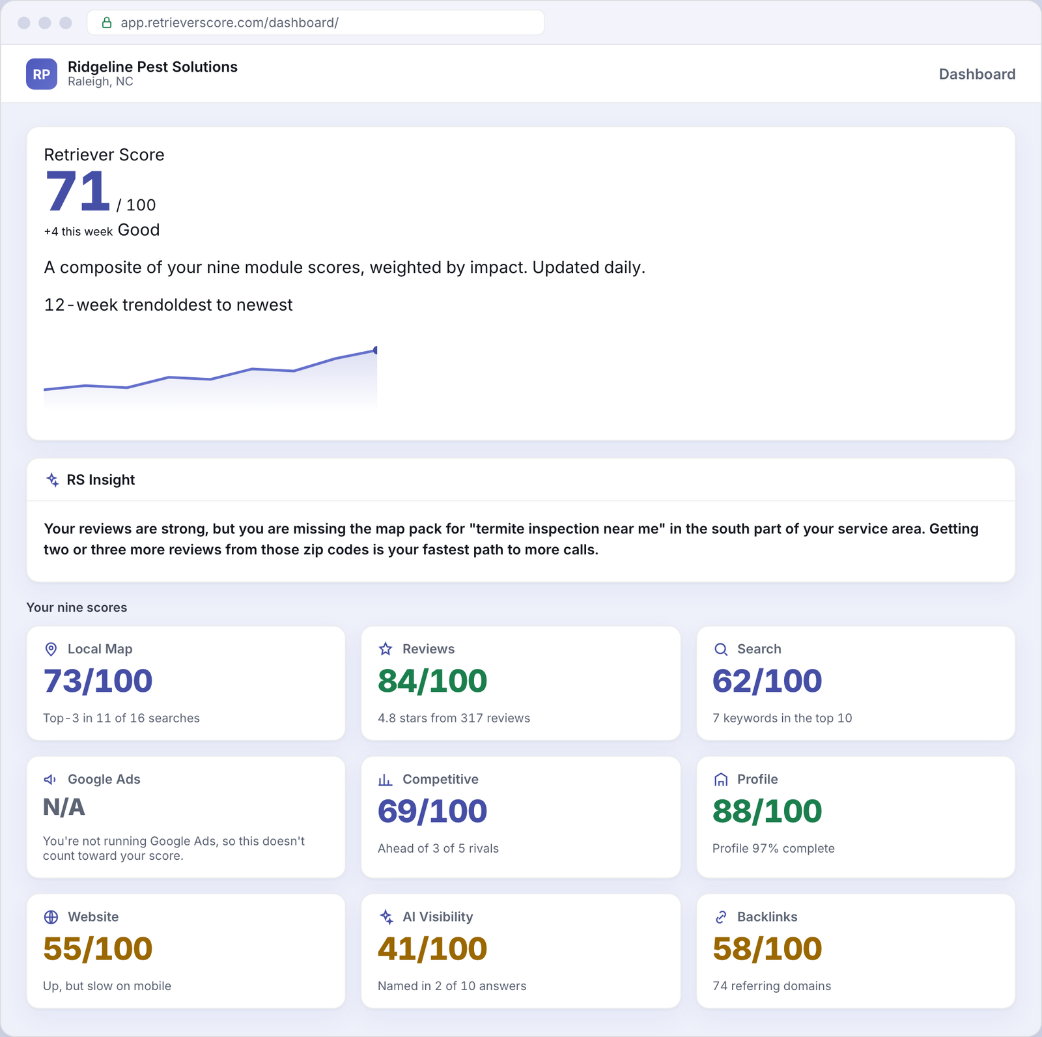Click 'Named in 2 of 10 answers'
Viewport: 1042px width, 1037px height.
(452, 986)
